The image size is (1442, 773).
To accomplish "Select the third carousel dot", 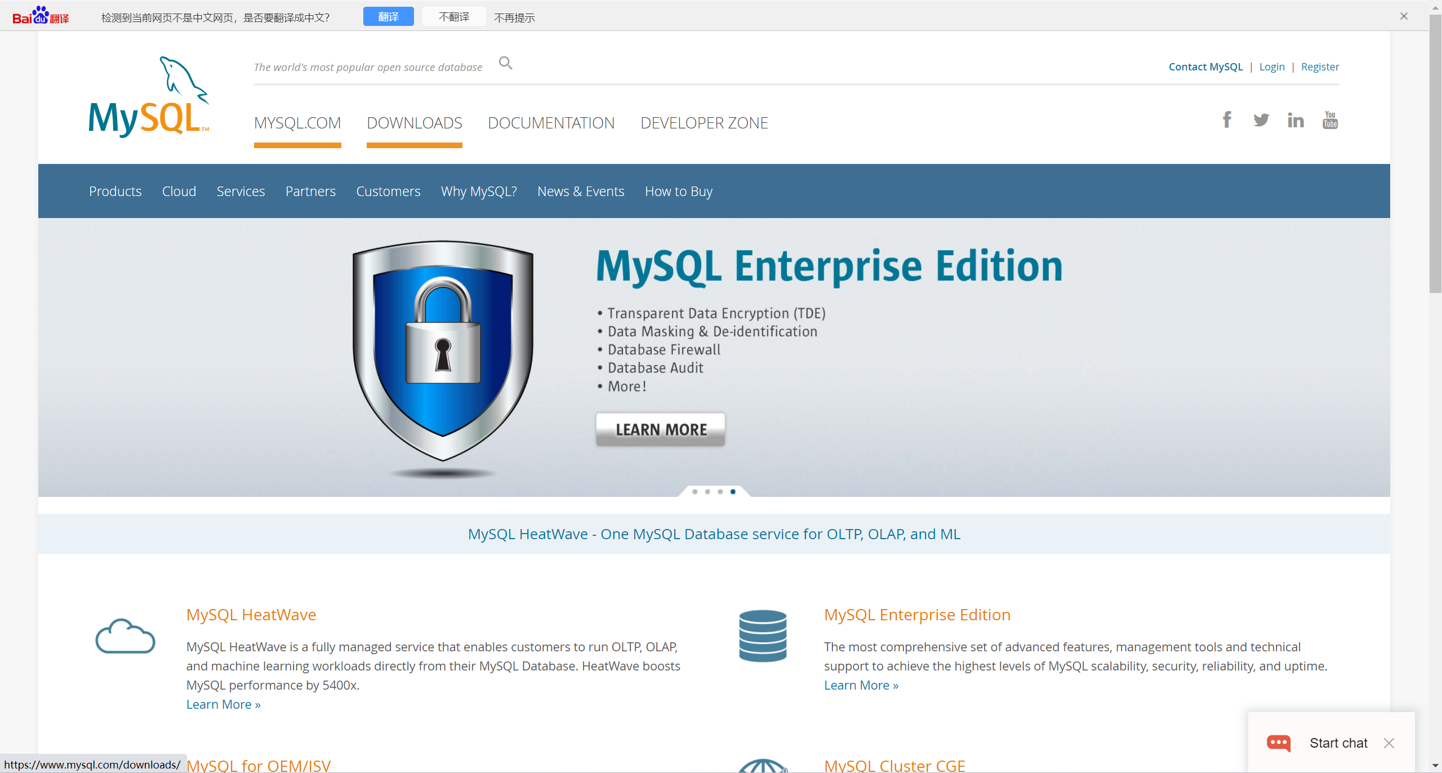I will [x=720, y=492].
